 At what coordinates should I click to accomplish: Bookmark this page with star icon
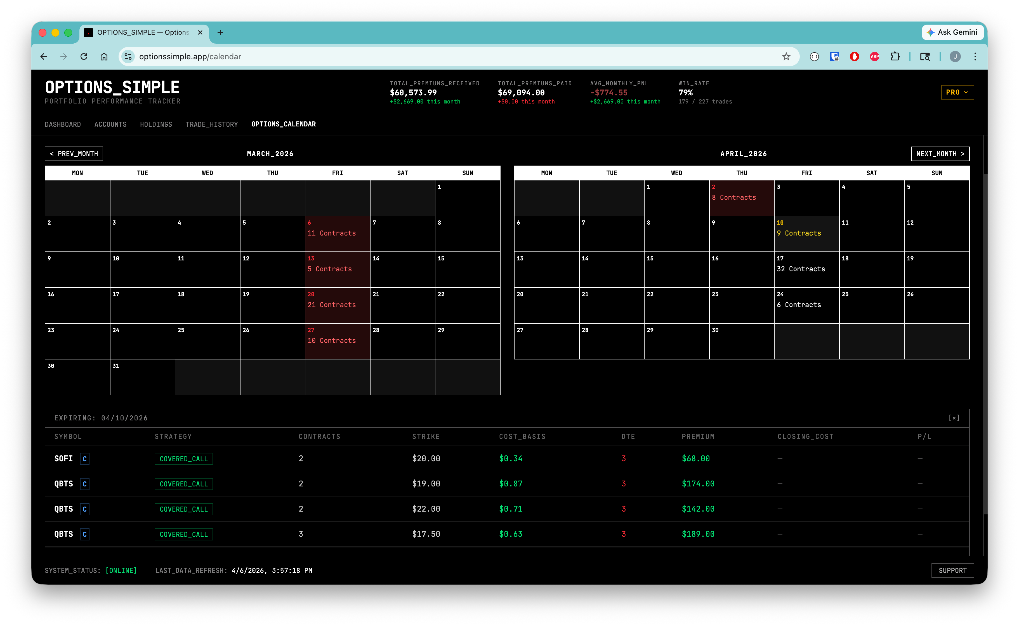coord(786,57)
